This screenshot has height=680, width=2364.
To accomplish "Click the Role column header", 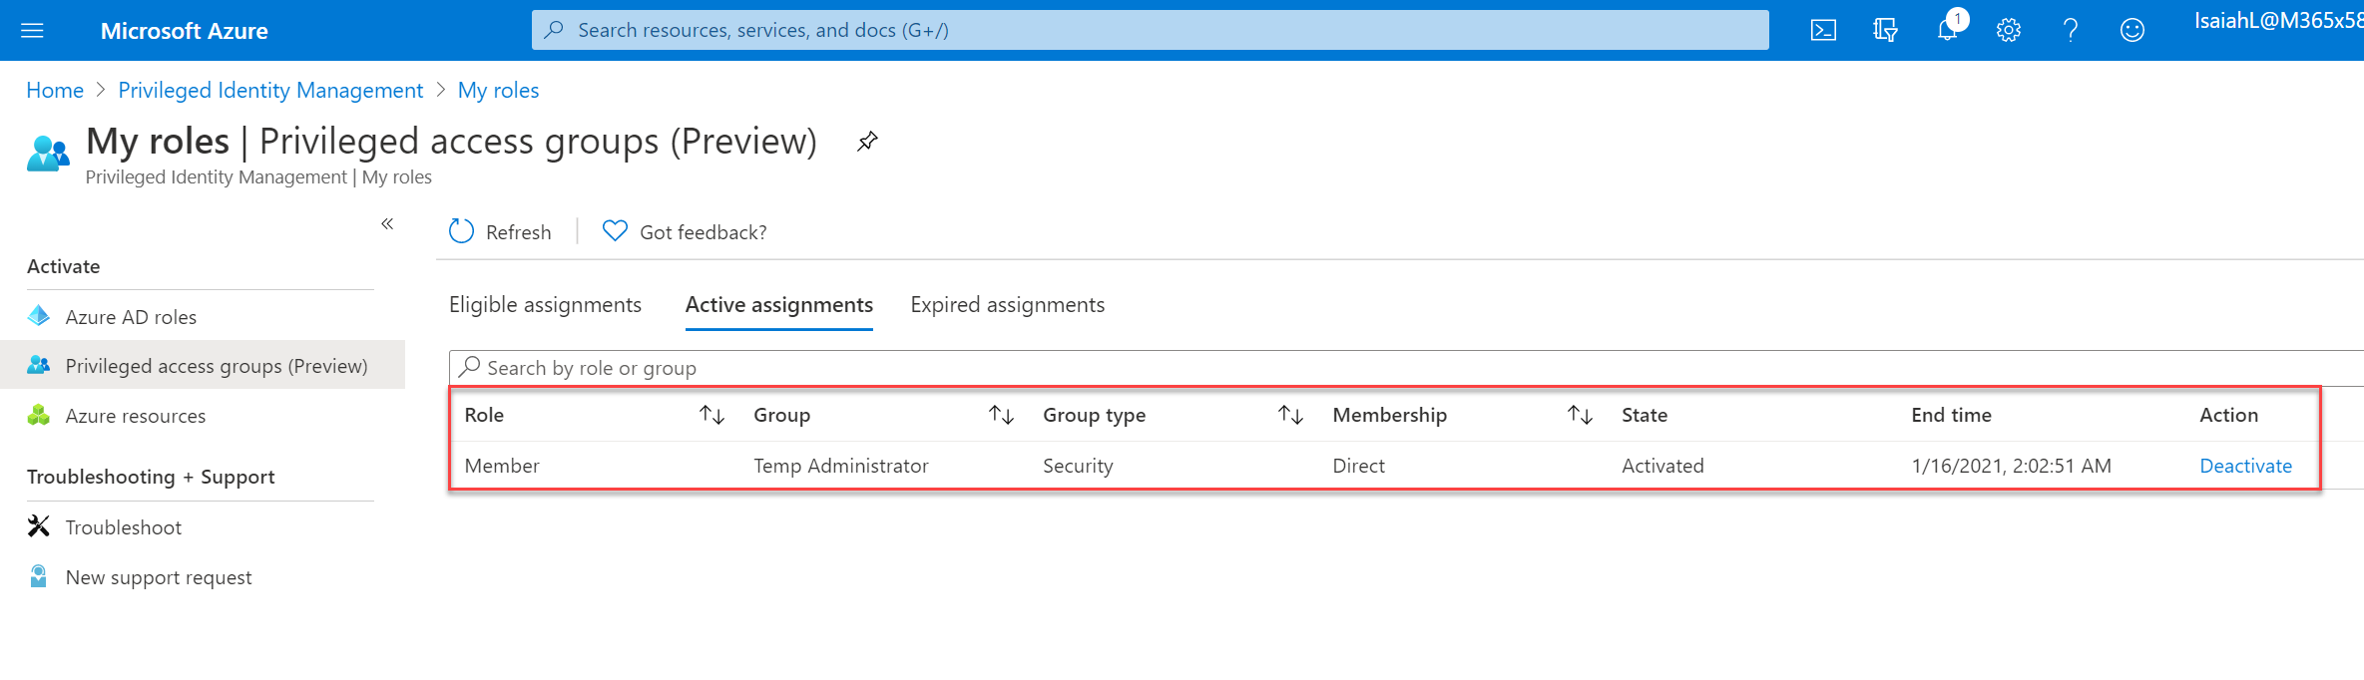I will click(x=484, y=415).
